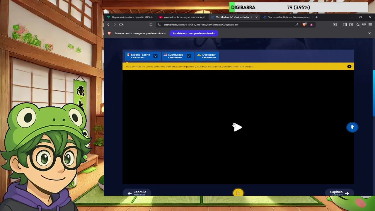Expand the Español Latino dropdown arrow

tap(156, 56)
